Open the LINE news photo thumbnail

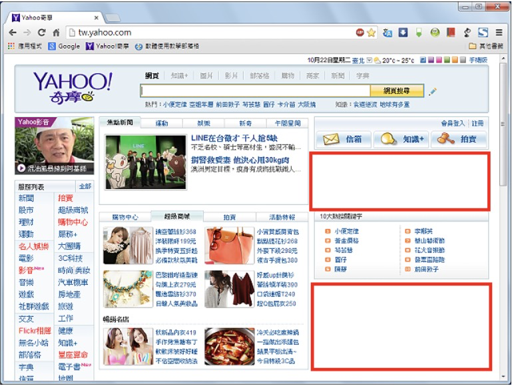(146, 162)
